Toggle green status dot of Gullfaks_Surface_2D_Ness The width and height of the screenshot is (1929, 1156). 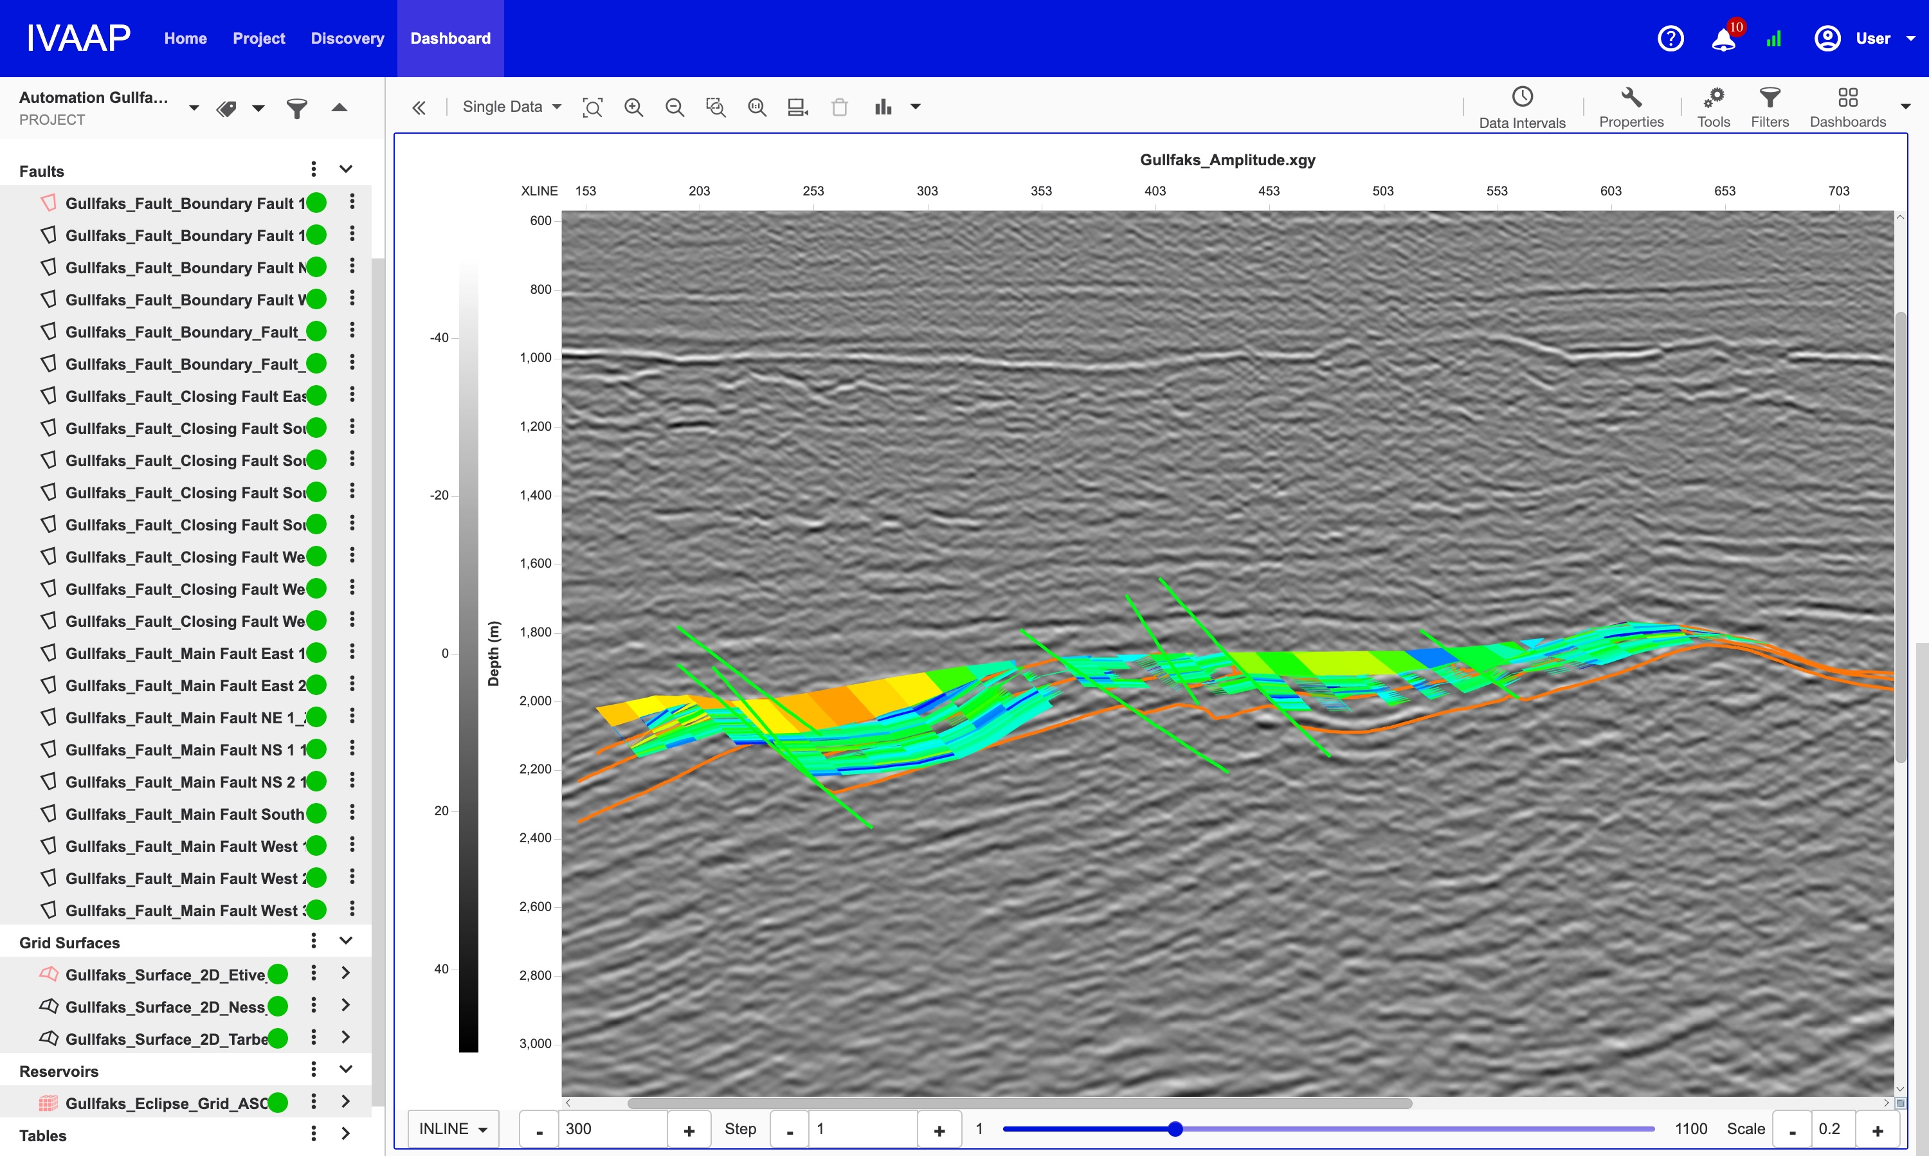(x=278, y=1006)
